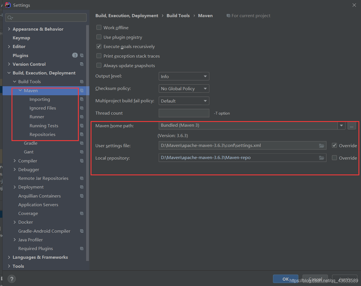Click the folder icon in User settings file field
The width and height of the screenshot is (361, 286).
(x=322, y=146)
